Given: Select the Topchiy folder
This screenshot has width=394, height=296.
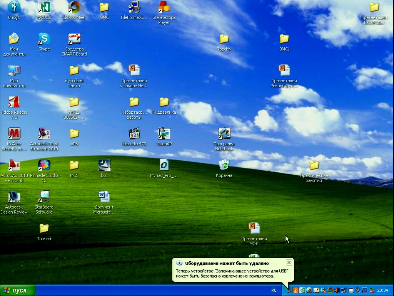Looking at the screenshot, I should pyautogui.click(x=224, y=42).
